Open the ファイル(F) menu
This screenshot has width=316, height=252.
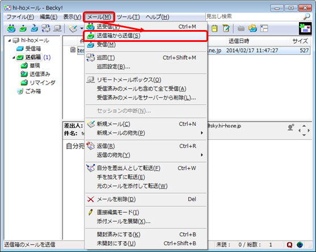[20, 17]
